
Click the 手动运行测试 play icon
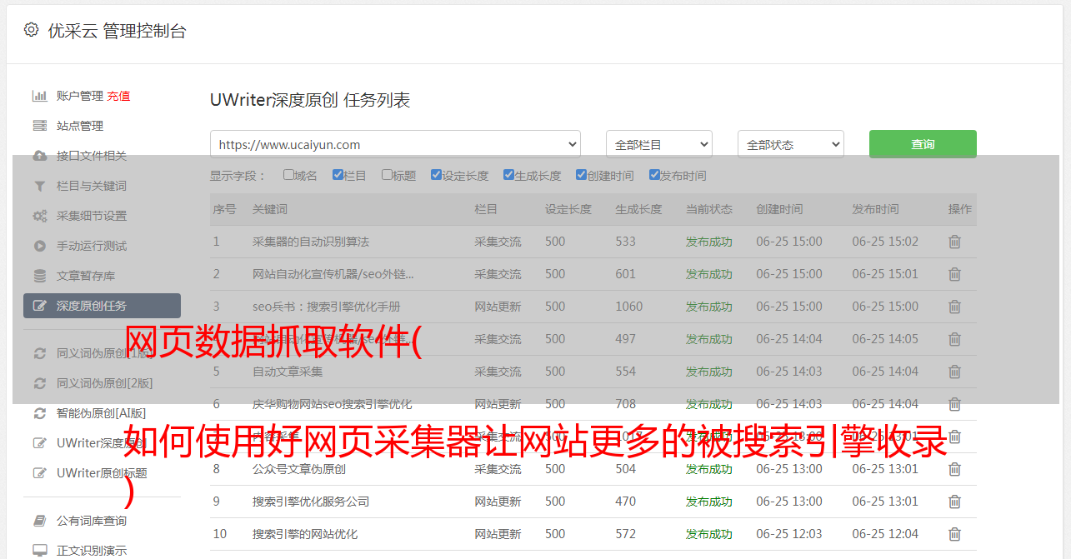(39, 246)
